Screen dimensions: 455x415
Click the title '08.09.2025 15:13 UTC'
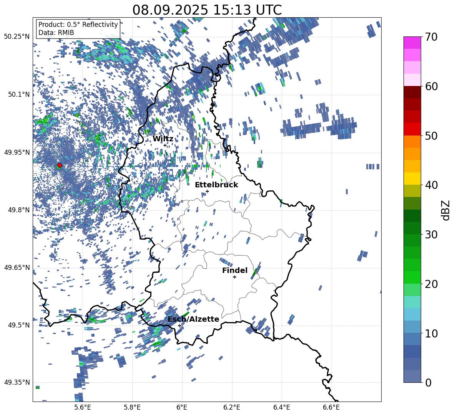(x=207, y=10)
